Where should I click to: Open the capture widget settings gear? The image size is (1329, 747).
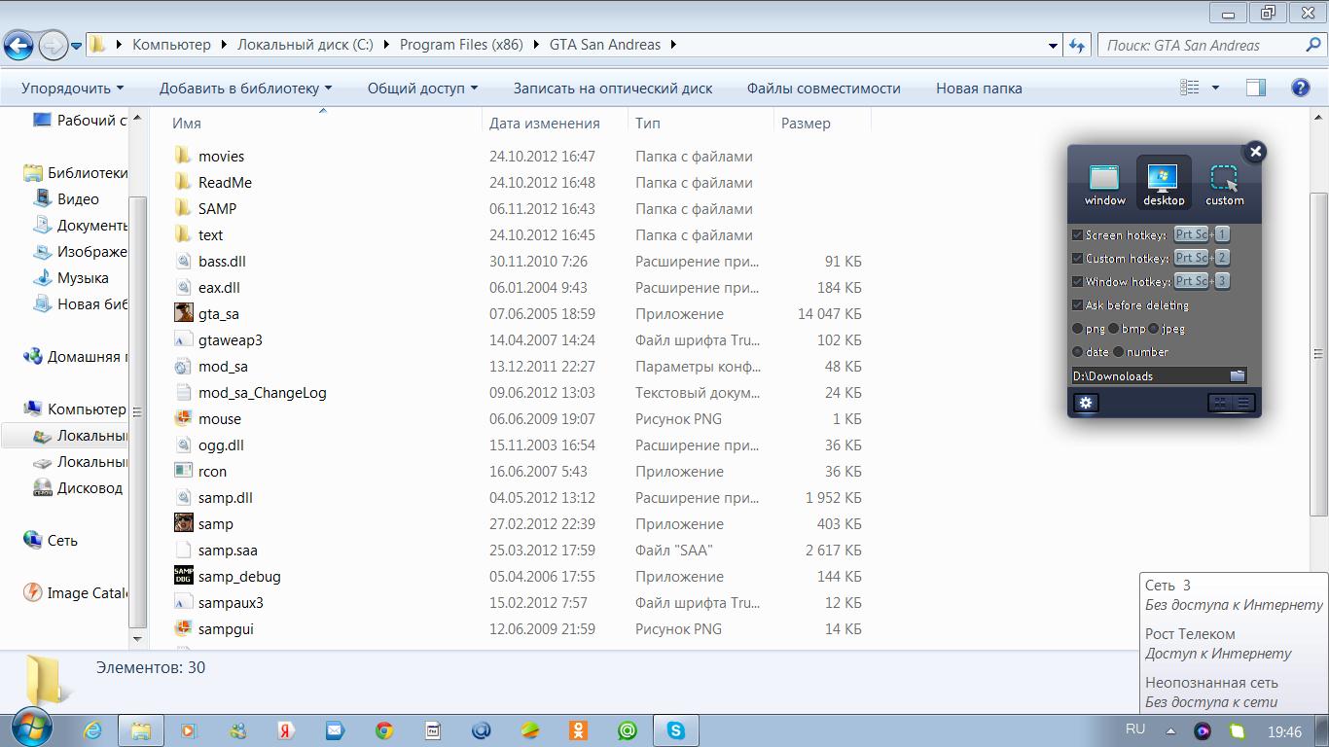click(x=1086, y=403)
